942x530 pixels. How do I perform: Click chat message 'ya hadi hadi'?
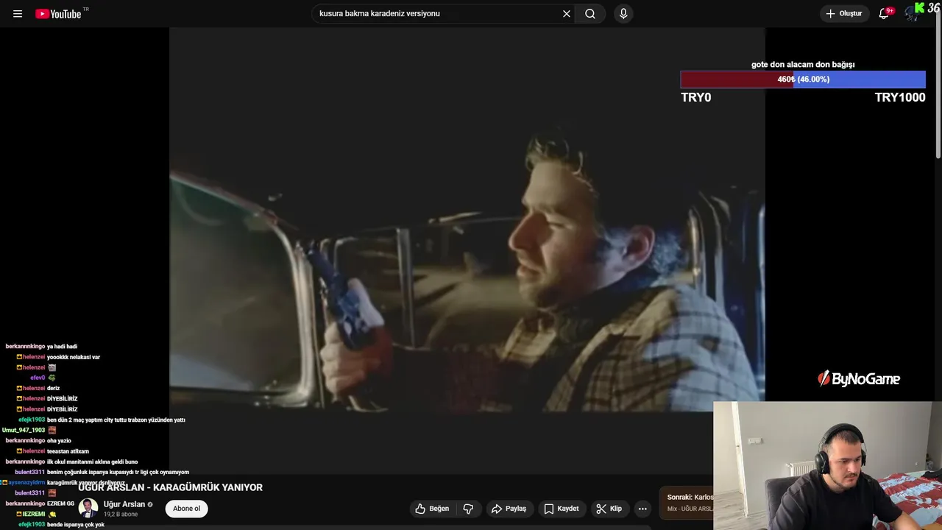pos(62,347)
